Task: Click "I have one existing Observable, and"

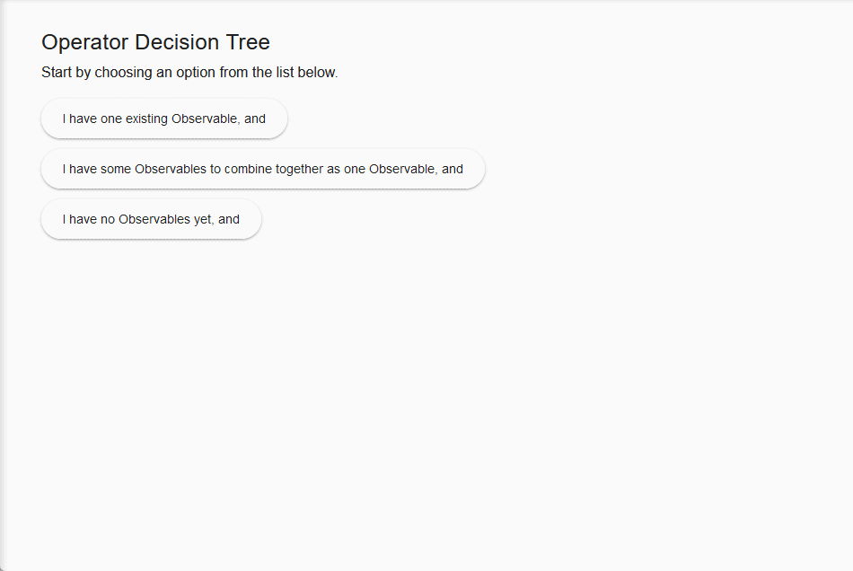Action: pyautogui.click(x=163, y=119)
